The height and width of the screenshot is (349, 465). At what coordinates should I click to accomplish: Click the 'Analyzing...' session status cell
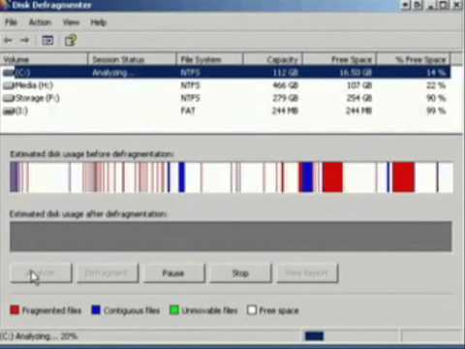tap(112, 73)
